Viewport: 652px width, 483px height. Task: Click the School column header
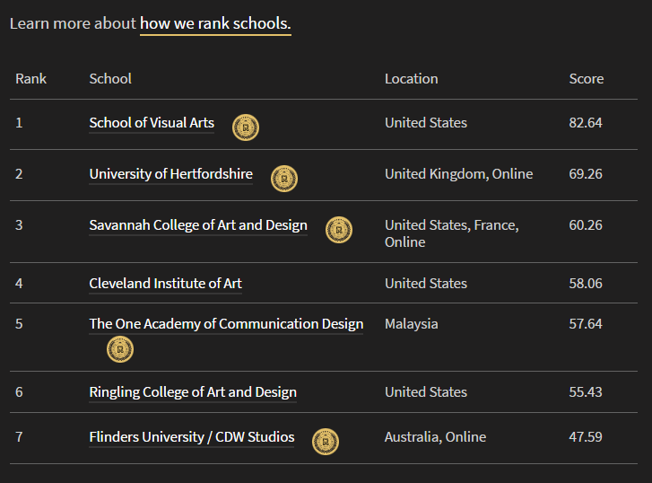[110, 79]
